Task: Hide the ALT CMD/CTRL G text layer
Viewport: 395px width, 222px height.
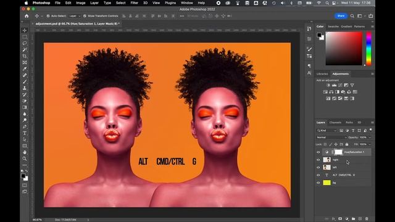Action: point(318,175)
